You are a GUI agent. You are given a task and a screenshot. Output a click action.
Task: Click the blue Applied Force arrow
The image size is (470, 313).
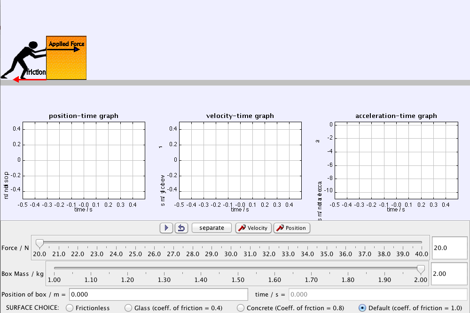click(63, 49)
